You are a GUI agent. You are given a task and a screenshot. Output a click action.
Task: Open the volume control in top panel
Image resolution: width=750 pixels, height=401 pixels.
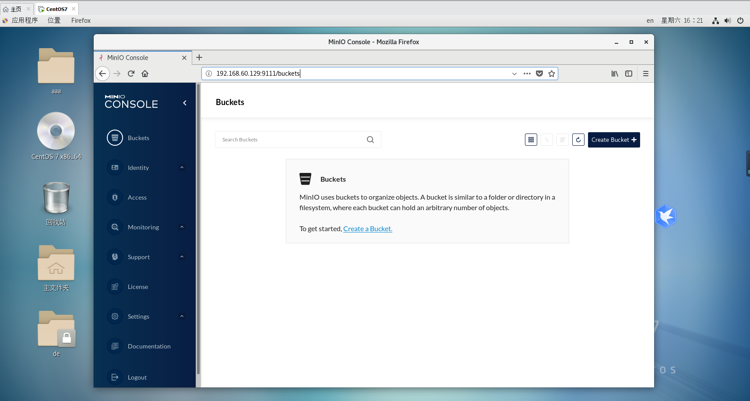coord(728,21)
